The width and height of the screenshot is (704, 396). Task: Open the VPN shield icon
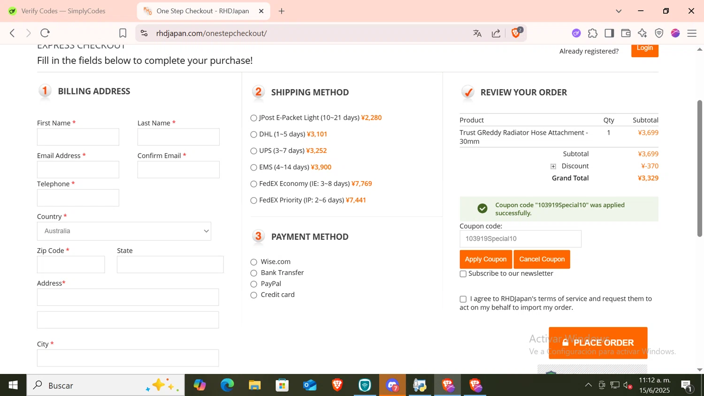659,33
